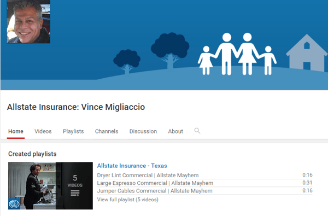Image resolution: width=328 pixels, height=216 pixels.
Task: Click the 0:16 duration of Dryer Lint
Action: (307, 175)
